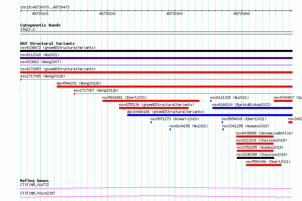Click the small blue nsv3341295 marker

click(223, 129)
